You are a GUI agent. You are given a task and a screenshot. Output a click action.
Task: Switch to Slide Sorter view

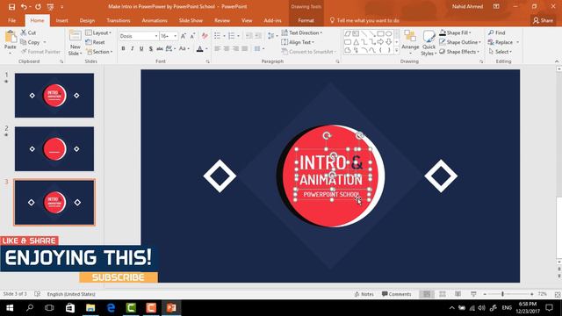click(x=443, y=294)
